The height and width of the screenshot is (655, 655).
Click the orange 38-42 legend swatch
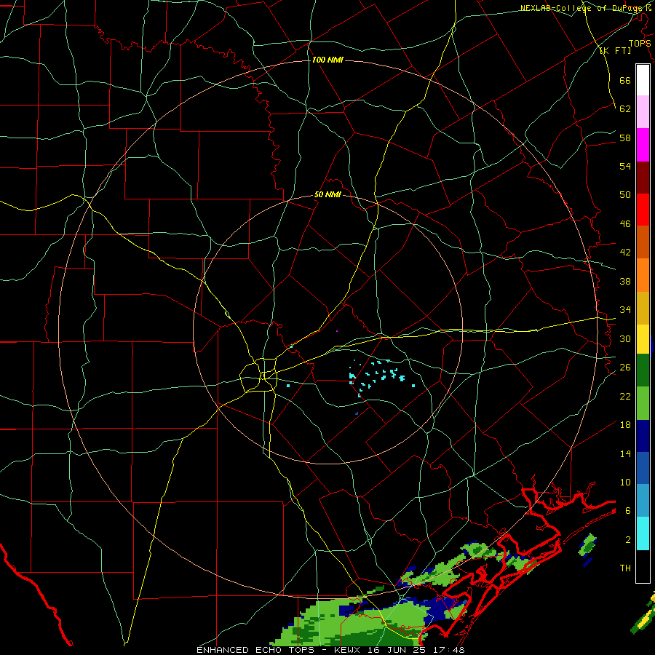pos(643,275)
